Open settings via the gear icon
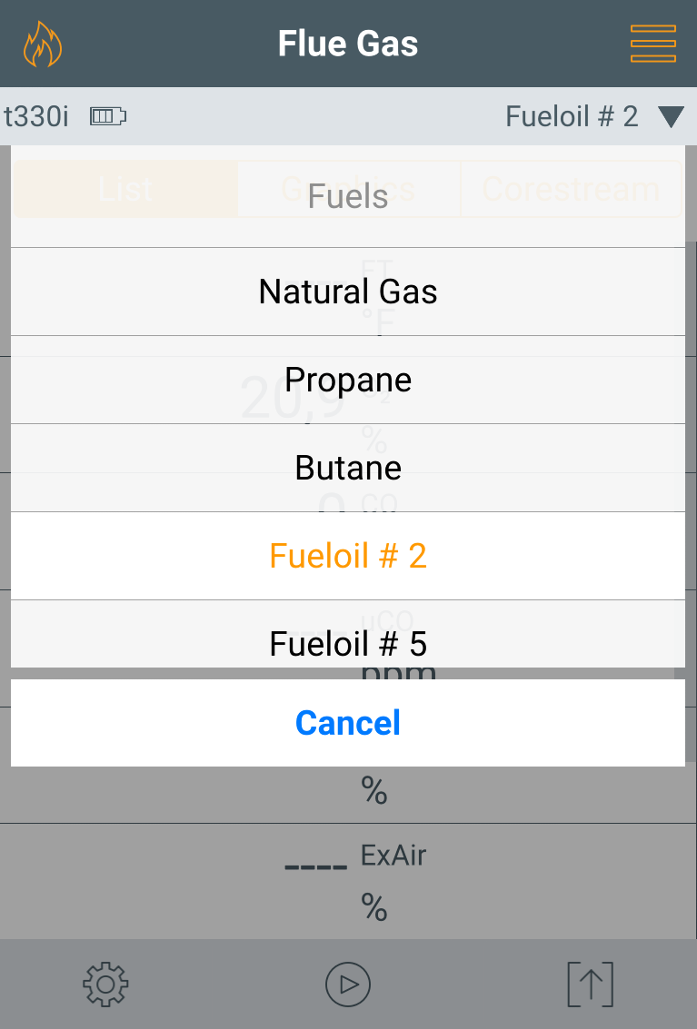The image size is (697, 1029). click(105, 984)
